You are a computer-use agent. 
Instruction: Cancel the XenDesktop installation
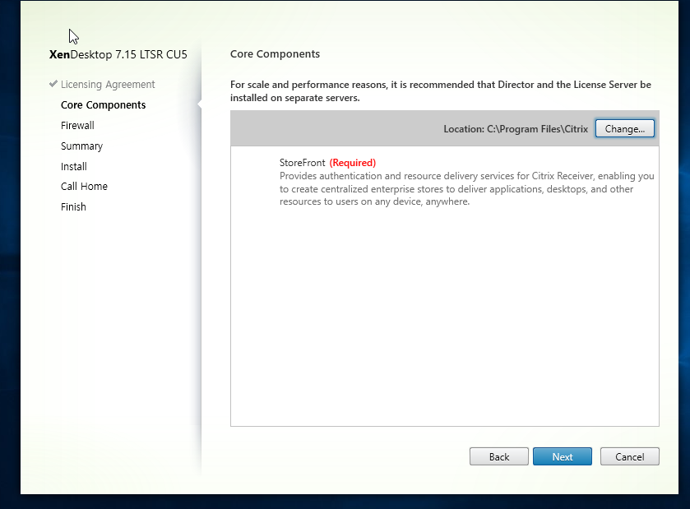629,456
